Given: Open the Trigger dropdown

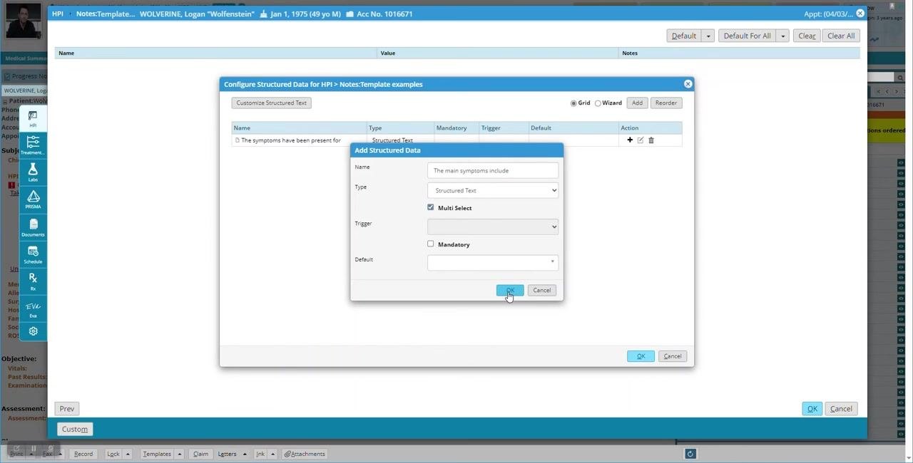Looking at the screenshot, I should tap(493, 227).
